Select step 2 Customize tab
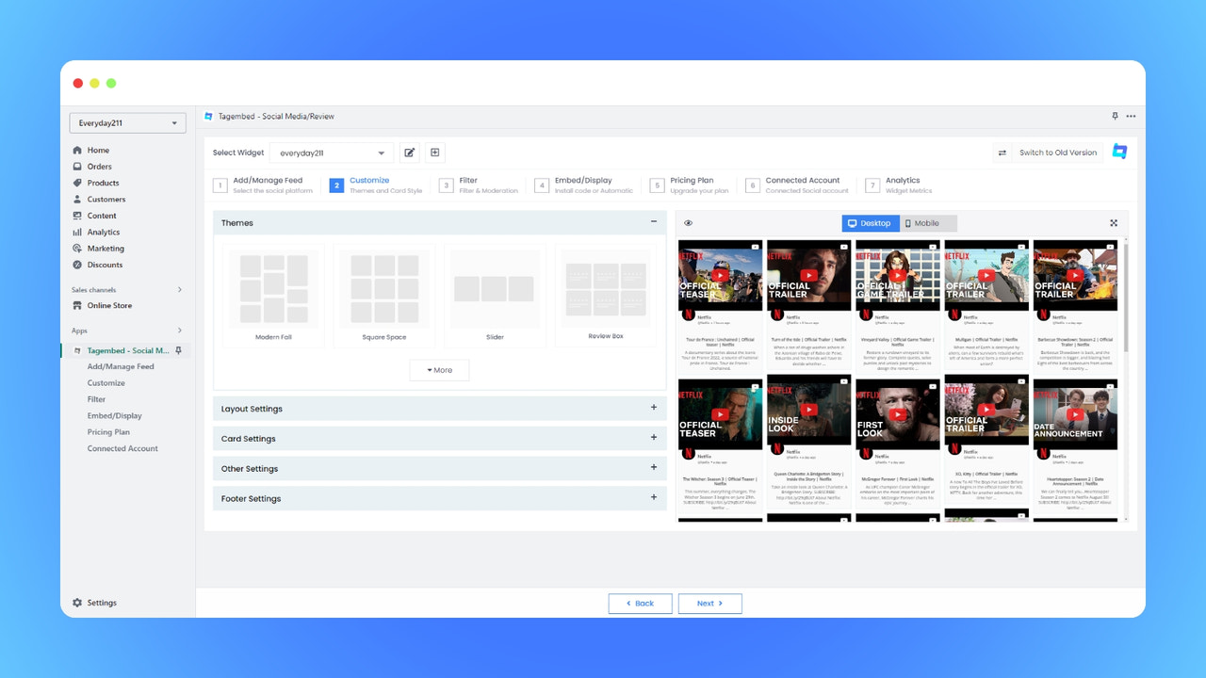 click(x=376, y=185)
